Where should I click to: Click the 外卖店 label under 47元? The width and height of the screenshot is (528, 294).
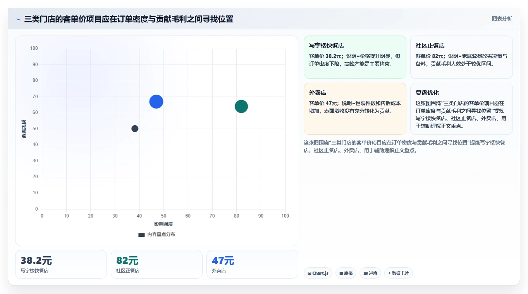click(x=219, y=271)
